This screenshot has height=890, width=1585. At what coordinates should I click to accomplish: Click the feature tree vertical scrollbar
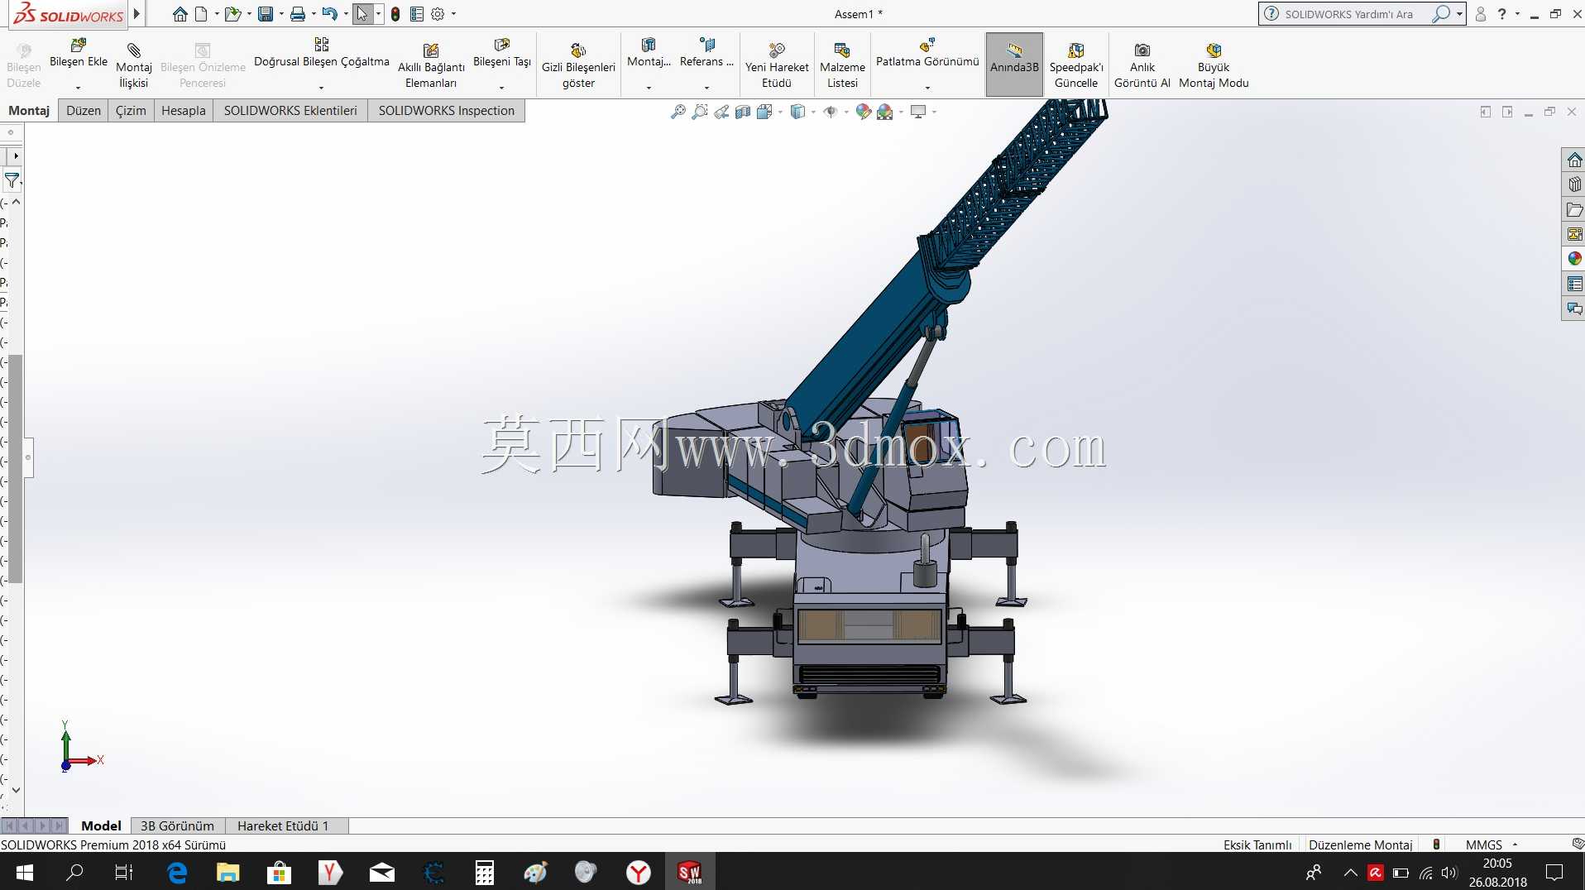click(x=15, y=468)
